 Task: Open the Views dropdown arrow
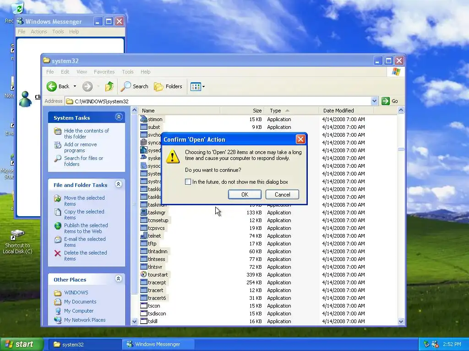[204, 87]
